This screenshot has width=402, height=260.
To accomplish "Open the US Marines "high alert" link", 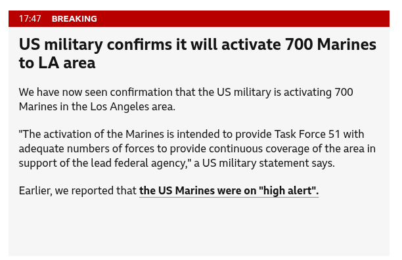I will (229, 190).
